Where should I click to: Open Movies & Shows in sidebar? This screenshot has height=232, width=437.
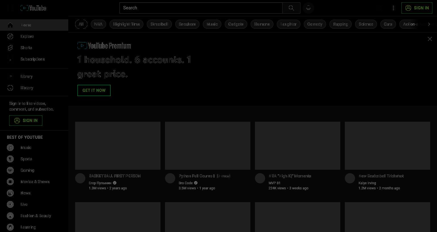(34, 182)
